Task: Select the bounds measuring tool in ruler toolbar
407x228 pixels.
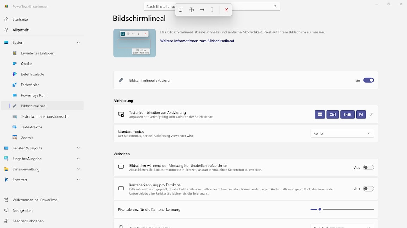Action: tap(181, 10)
